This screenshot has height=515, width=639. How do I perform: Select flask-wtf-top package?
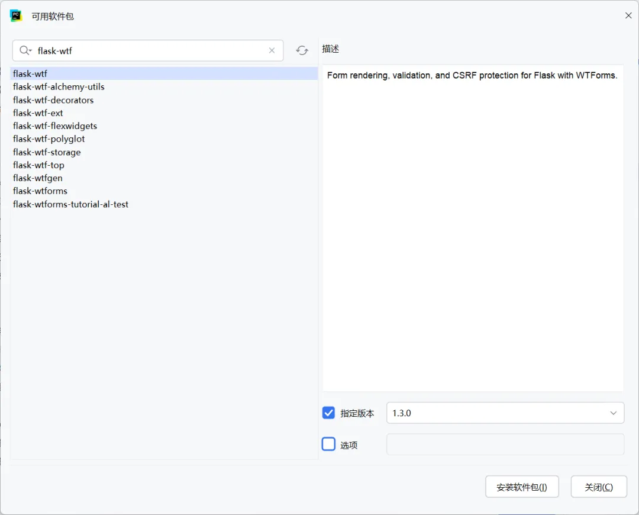click(164, 165)
